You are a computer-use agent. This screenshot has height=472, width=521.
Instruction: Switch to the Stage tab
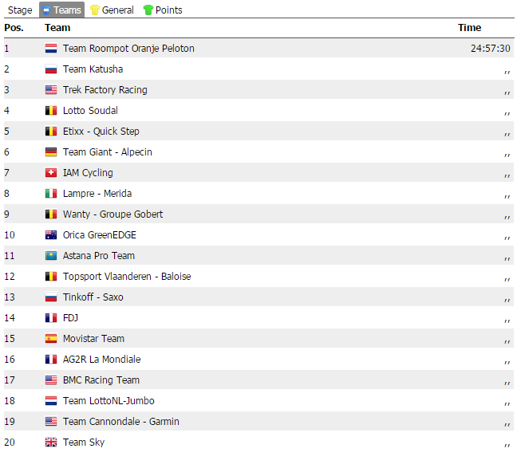point(20,10)
